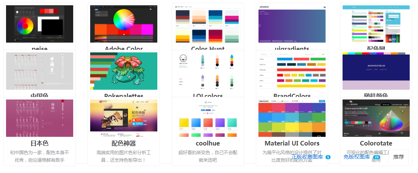
Task: Open the Color Hunt palette thumbnail
Action: pos(207,24)
